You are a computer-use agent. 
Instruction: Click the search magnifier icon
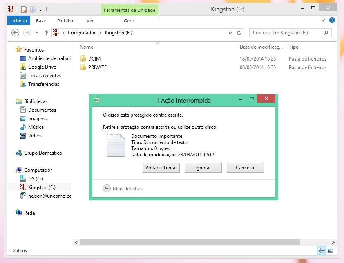coord(326,33)
